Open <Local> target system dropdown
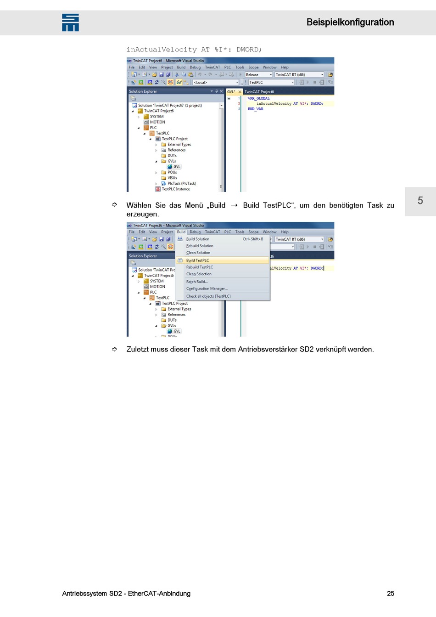 click(237, 82)
